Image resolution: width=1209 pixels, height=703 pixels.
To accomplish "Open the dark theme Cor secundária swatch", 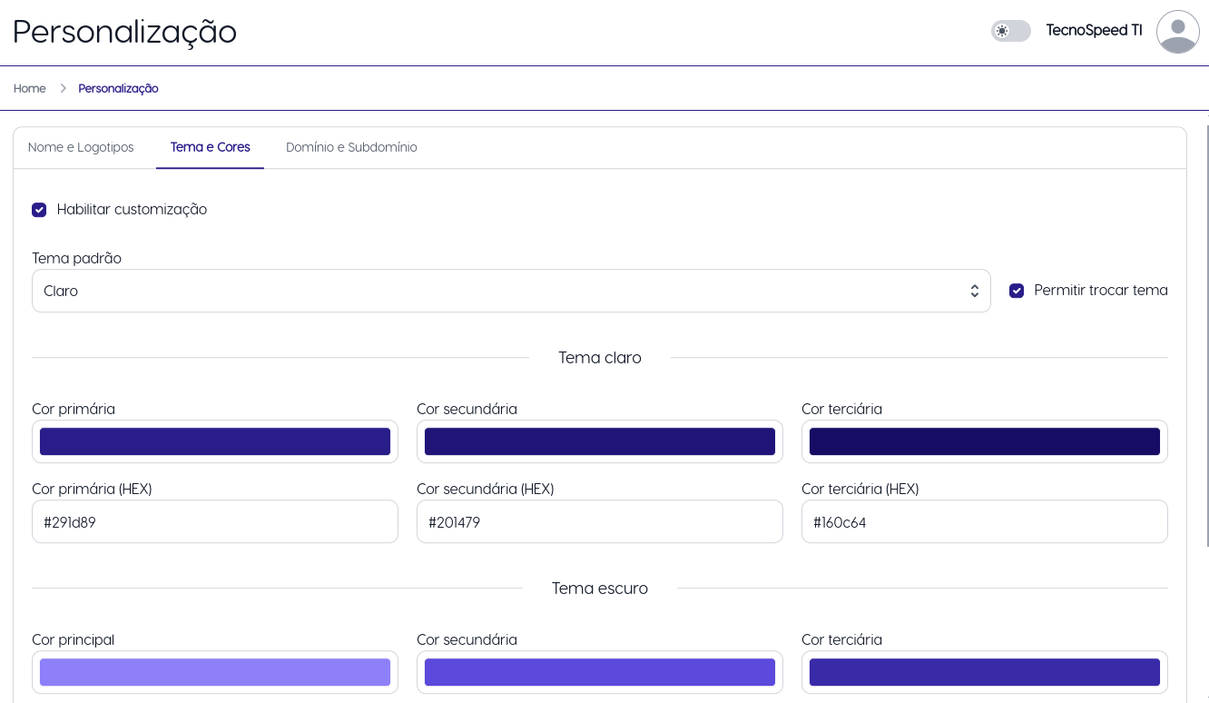I will 600,672.
